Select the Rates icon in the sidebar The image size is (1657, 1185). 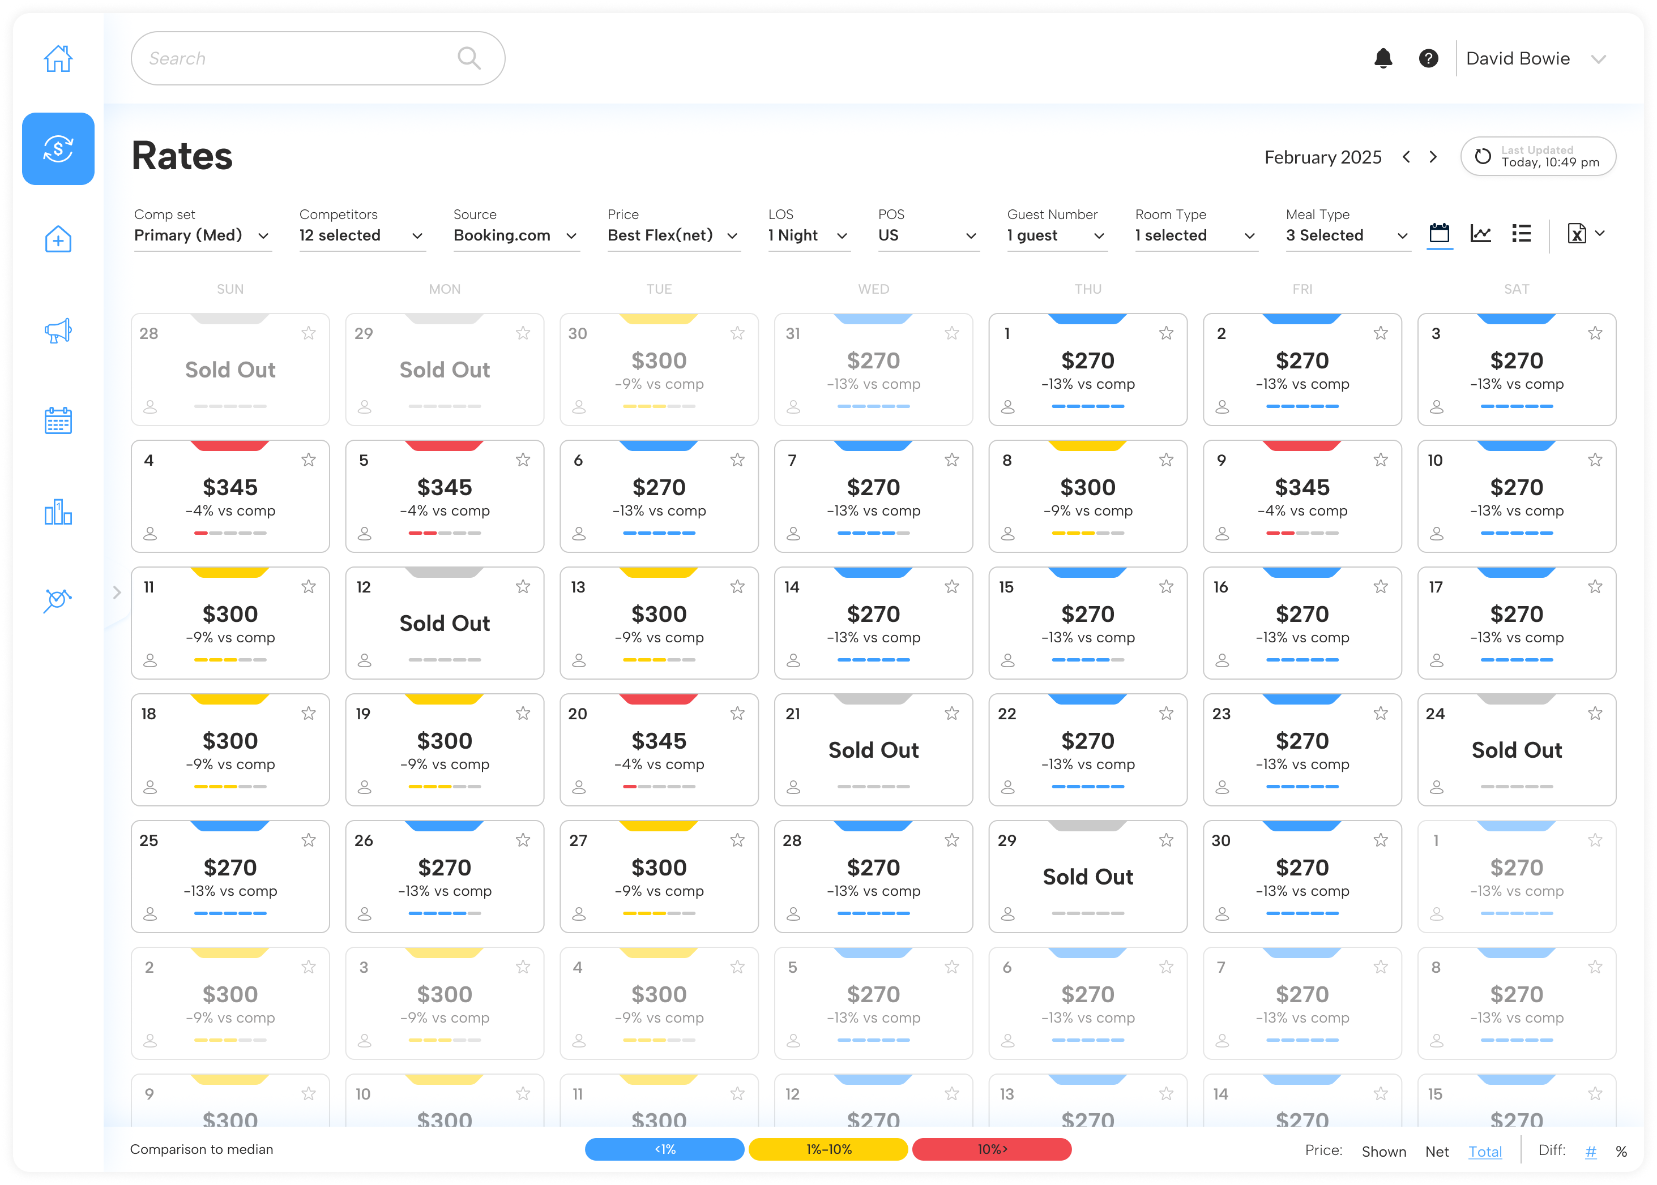[58, 149]
